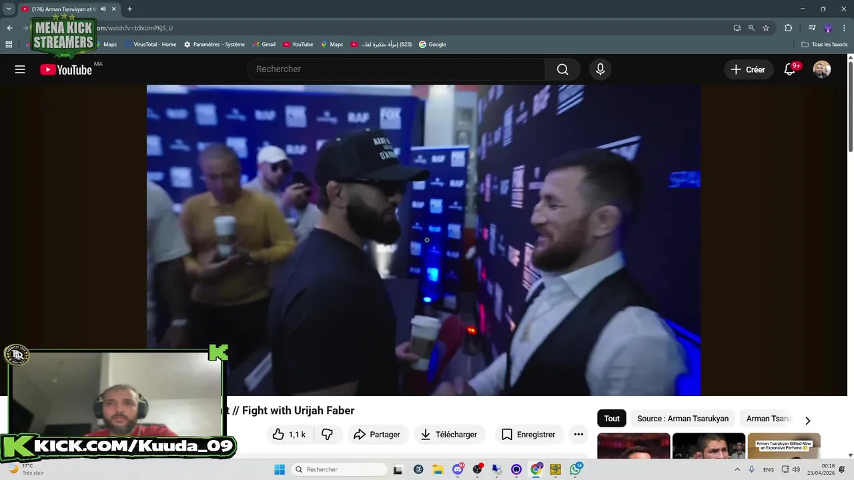
Task: Click the video player to pause
Action: [x=424, y=240]
